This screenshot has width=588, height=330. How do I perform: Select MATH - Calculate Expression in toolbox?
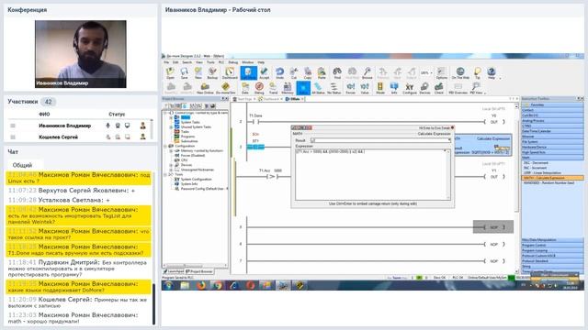click(552, 178)
